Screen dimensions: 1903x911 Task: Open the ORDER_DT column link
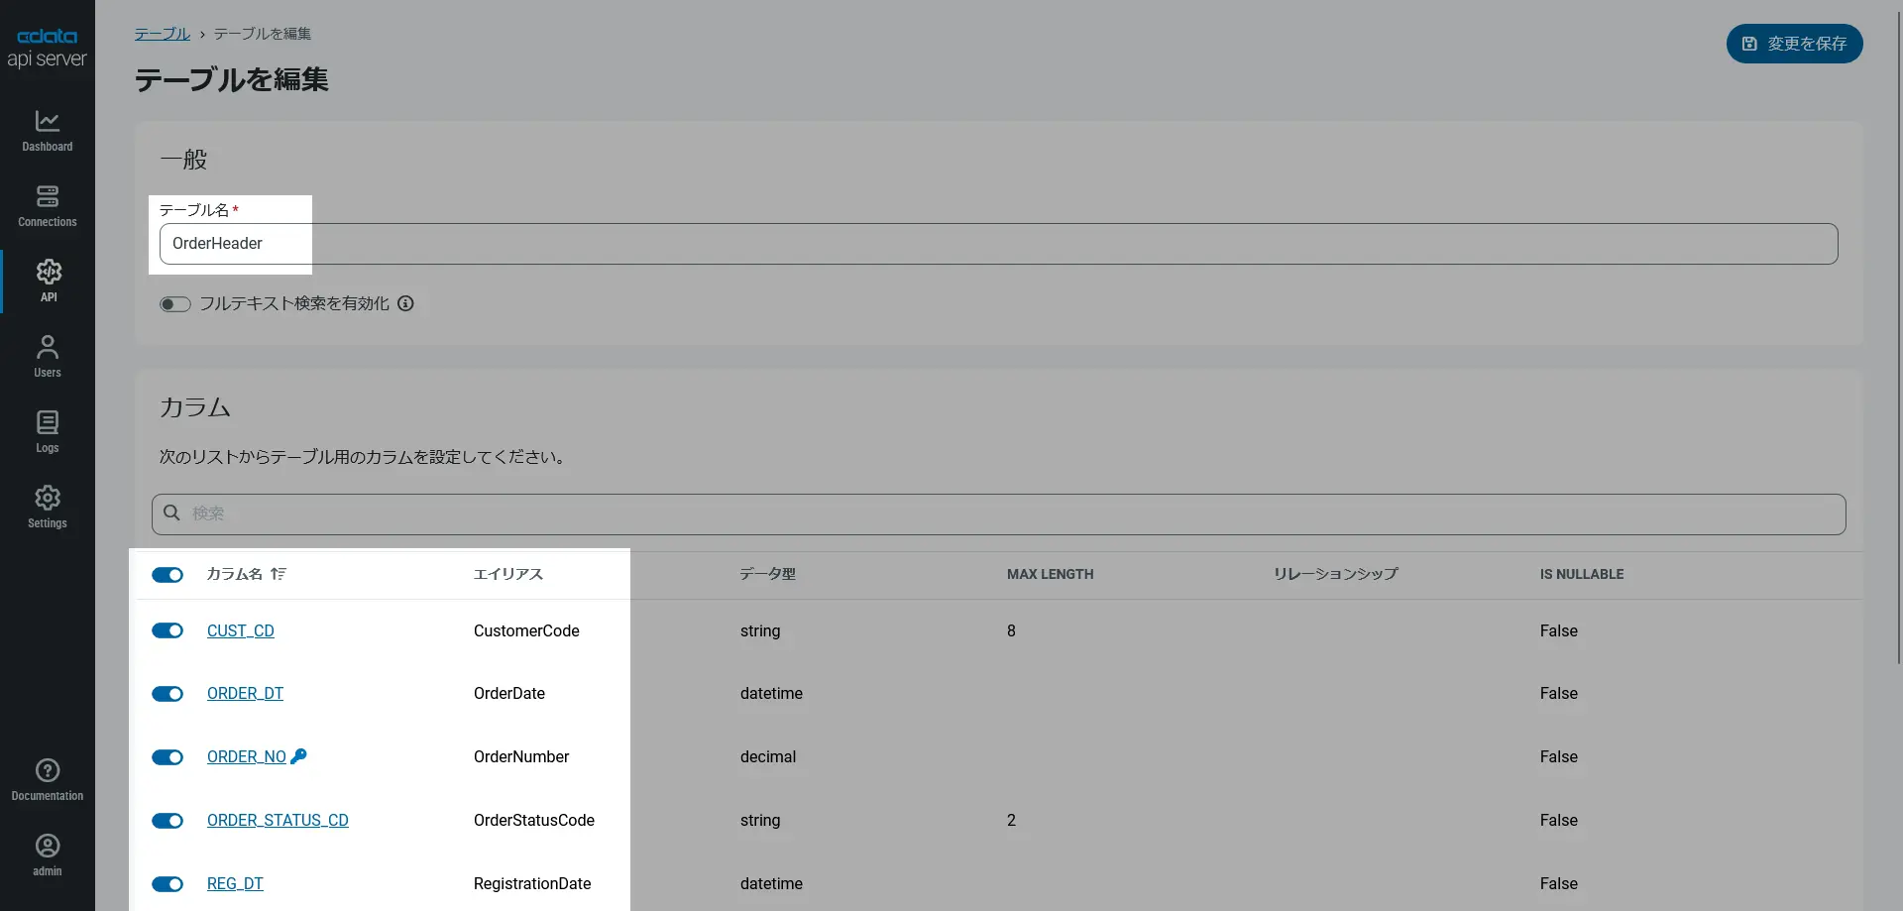(245, 693)
